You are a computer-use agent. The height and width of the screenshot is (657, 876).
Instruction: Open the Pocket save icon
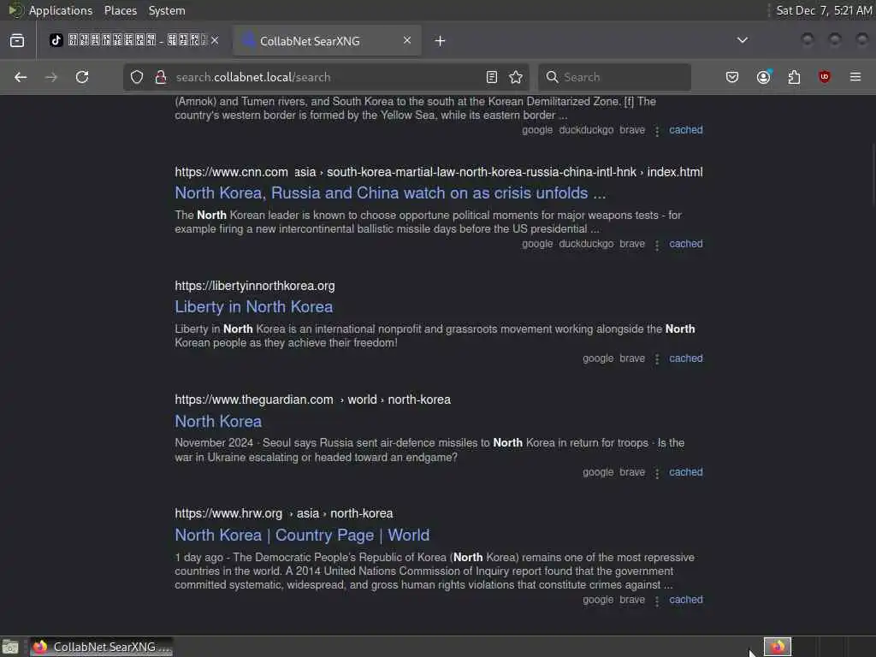(x=732, y=77)
